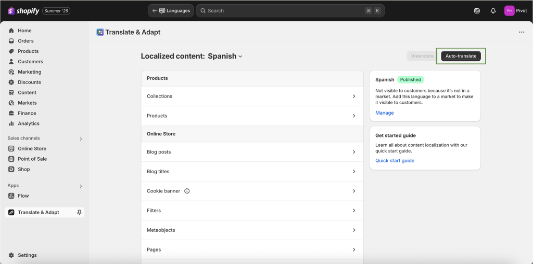The image size is (533, 264).
Task: Click the Online Store icon
Action: [11, 148]
